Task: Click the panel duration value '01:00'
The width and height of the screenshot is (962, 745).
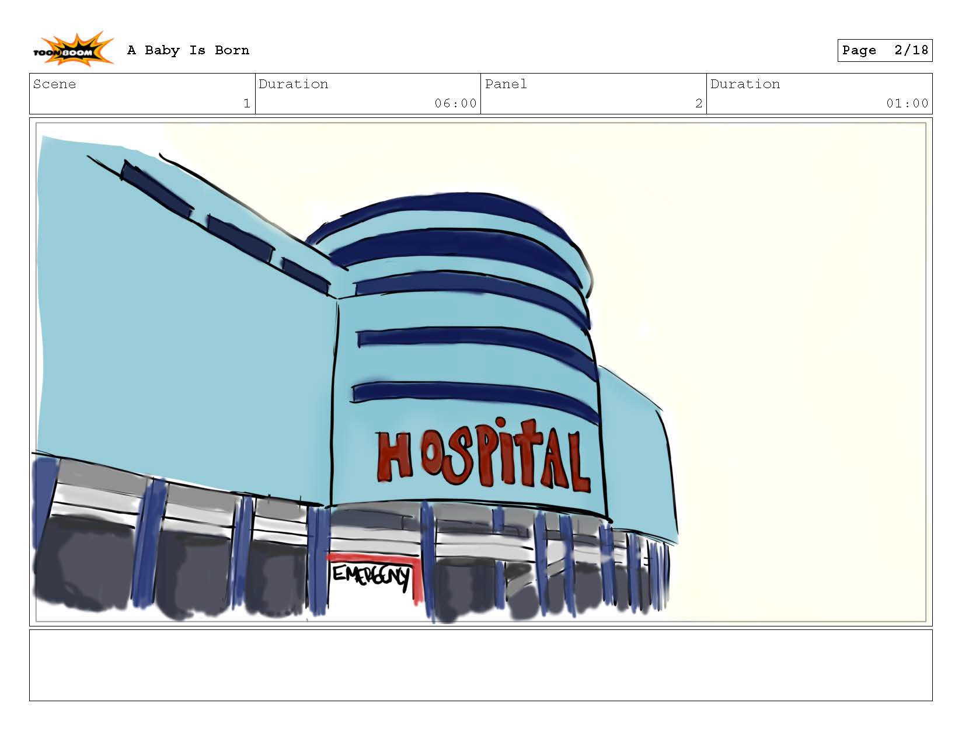Action: coord(907,103)
